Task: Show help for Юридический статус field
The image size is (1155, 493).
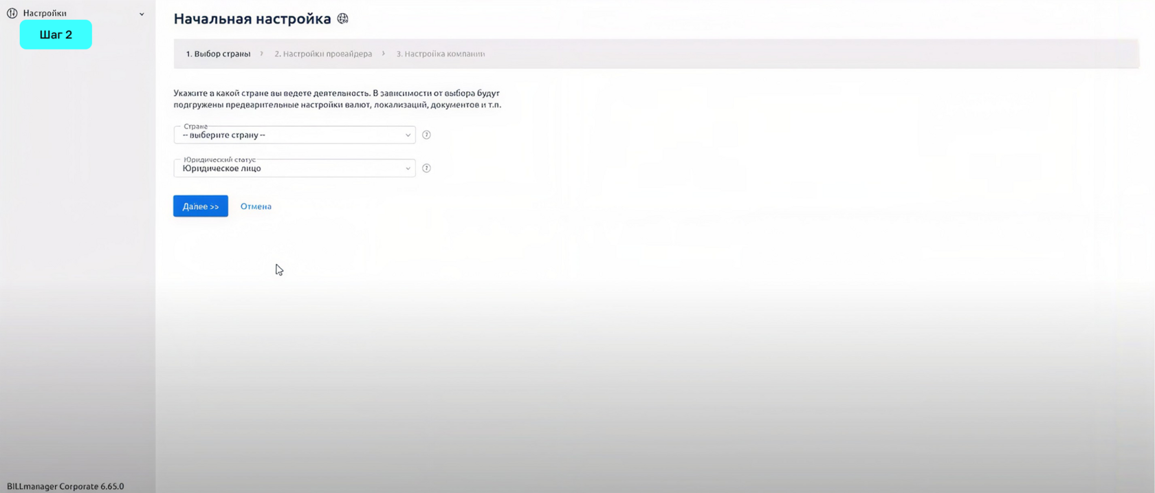Action: (x=426, y=168)
